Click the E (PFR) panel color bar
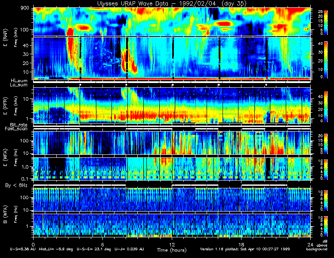This screenshot has width=334, height=258. click(326, 107)
